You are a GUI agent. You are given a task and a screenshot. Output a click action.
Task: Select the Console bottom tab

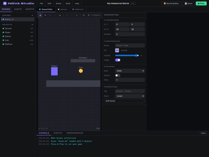(44, 133)
